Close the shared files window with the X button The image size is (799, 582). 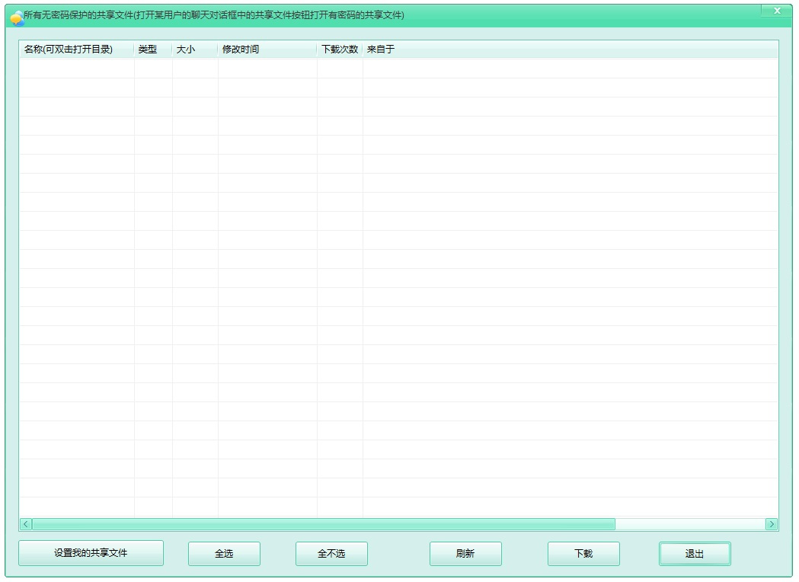(x=777, y=11)
